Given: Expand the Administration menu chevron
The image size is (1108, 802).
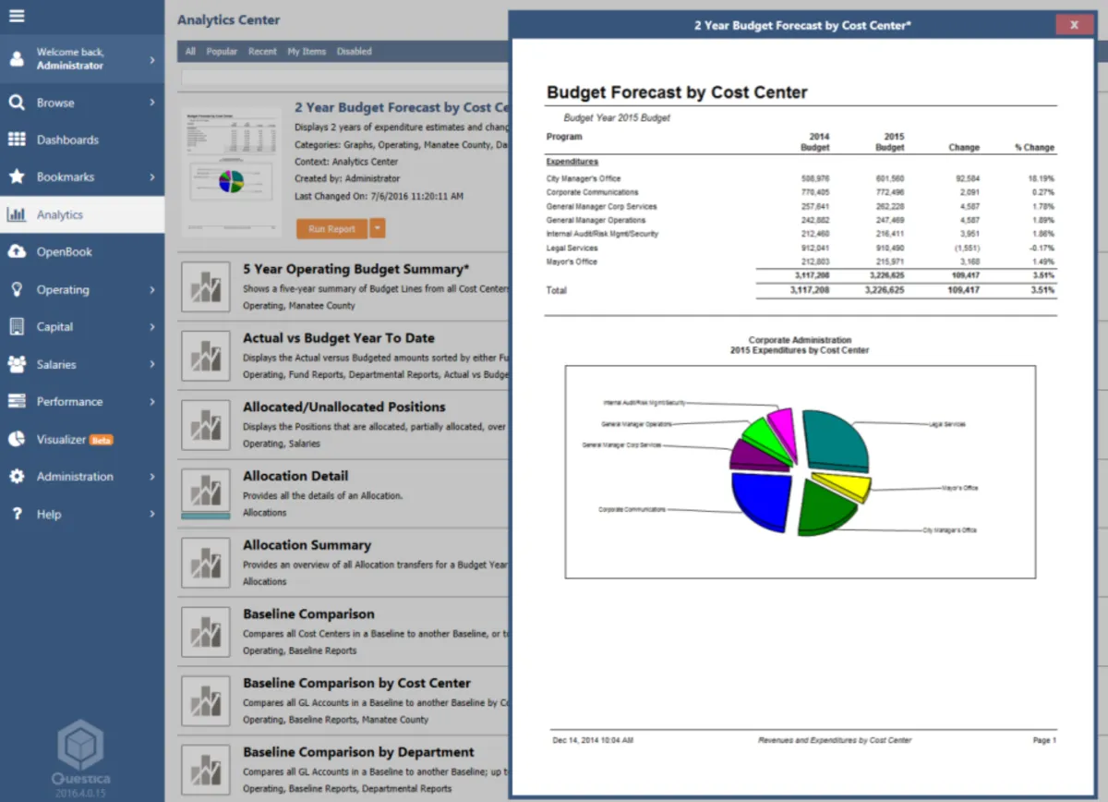Looking at the screenshot, I should [x=152, y=476].
